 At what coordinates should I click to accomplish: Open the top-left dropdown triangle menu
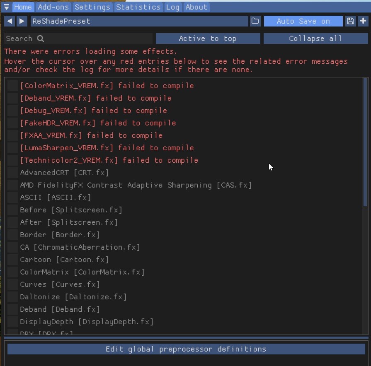[x=6, y=7]
